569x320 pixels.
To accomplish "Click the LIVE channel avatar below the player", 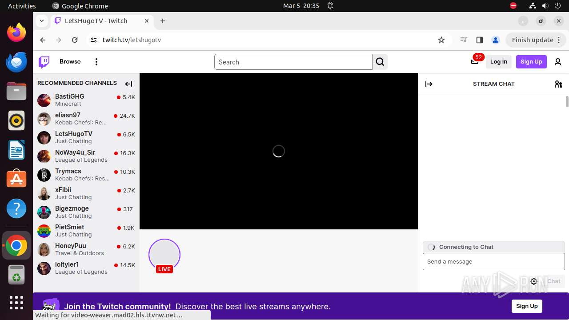I will pyautogui.click(x=164, y=255).
